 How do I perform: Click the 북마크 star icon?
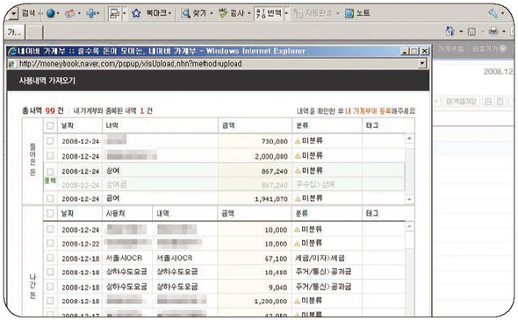point(136,13)
